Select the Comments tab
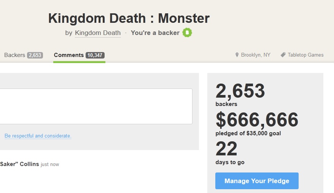334x193 pixels. coord(79,55)
